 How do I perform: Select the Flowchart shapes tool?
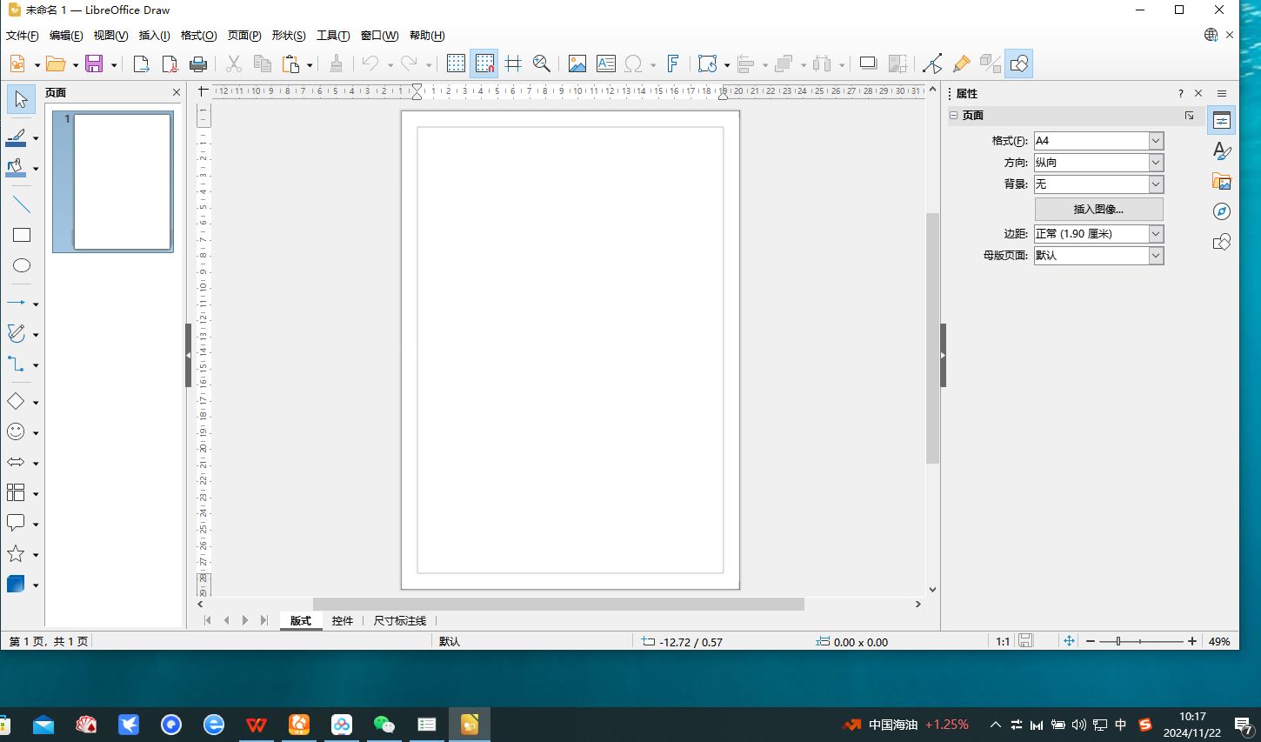17,492
